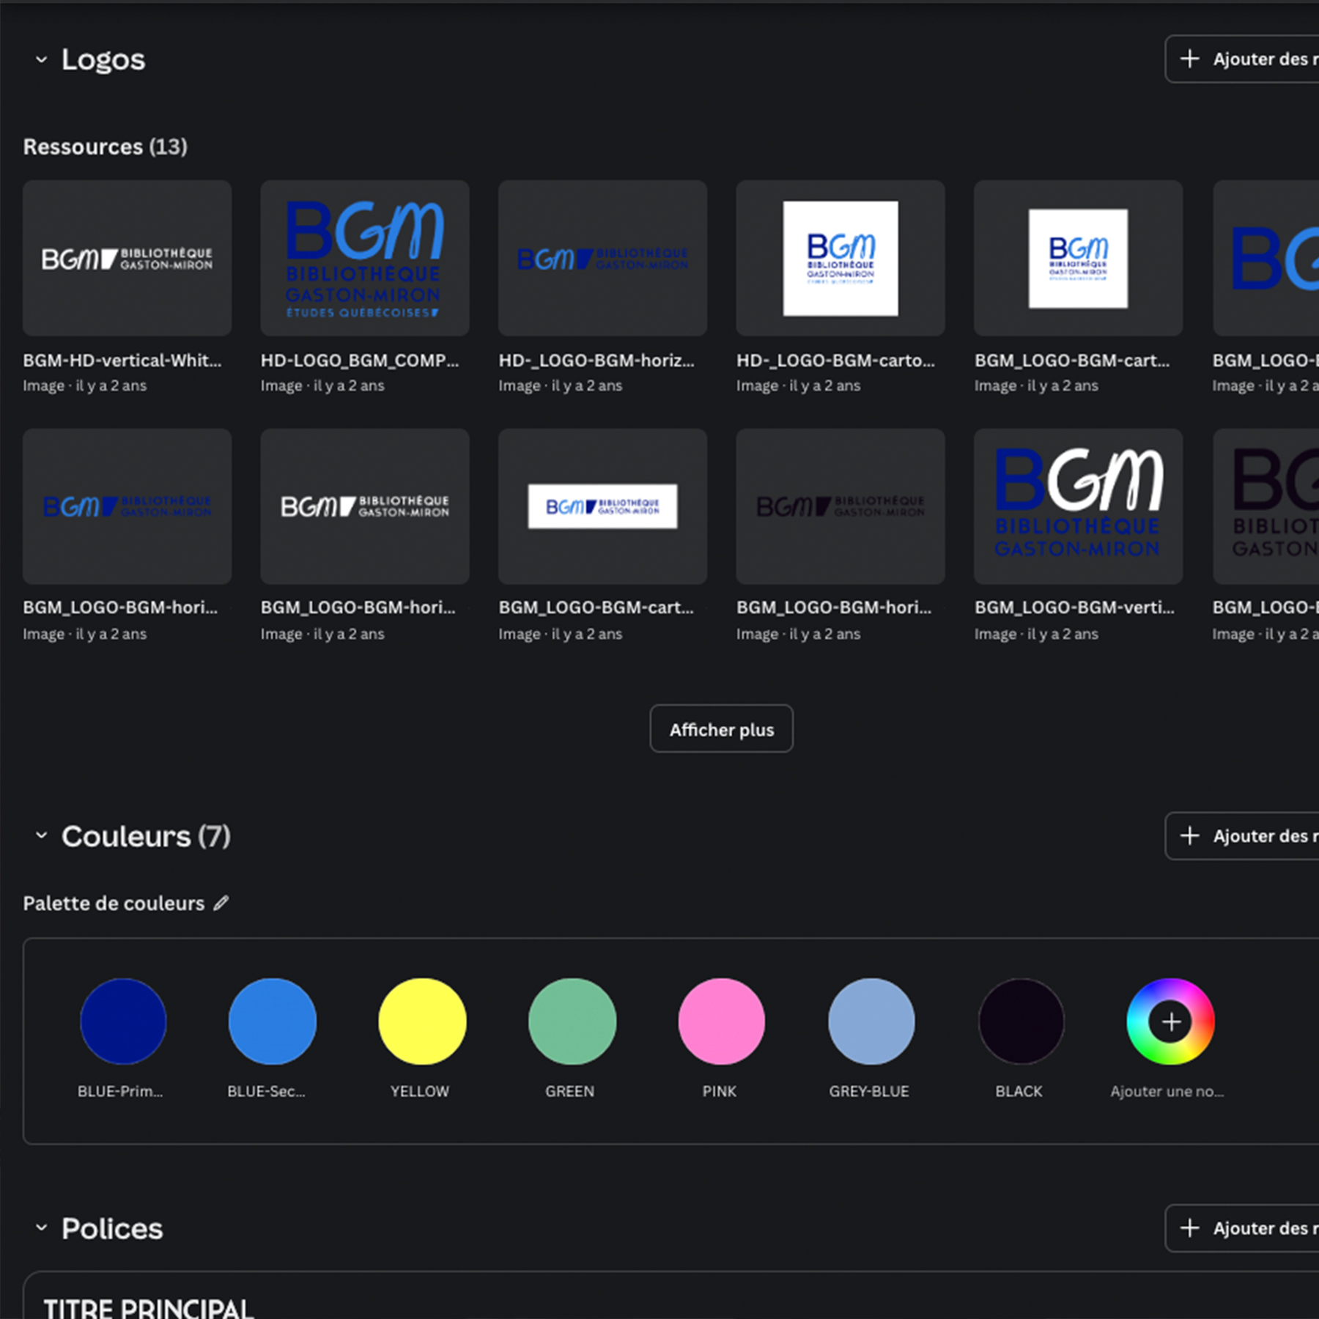This screenshot has width=1319, height=1319.
Task: Click the Polices section title
Action: pyautogui.click(x=112, y=1228)
